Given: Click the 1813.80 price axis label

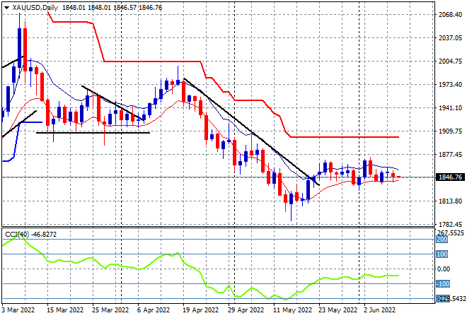Looking at the screenshot, I should point(450,201).
